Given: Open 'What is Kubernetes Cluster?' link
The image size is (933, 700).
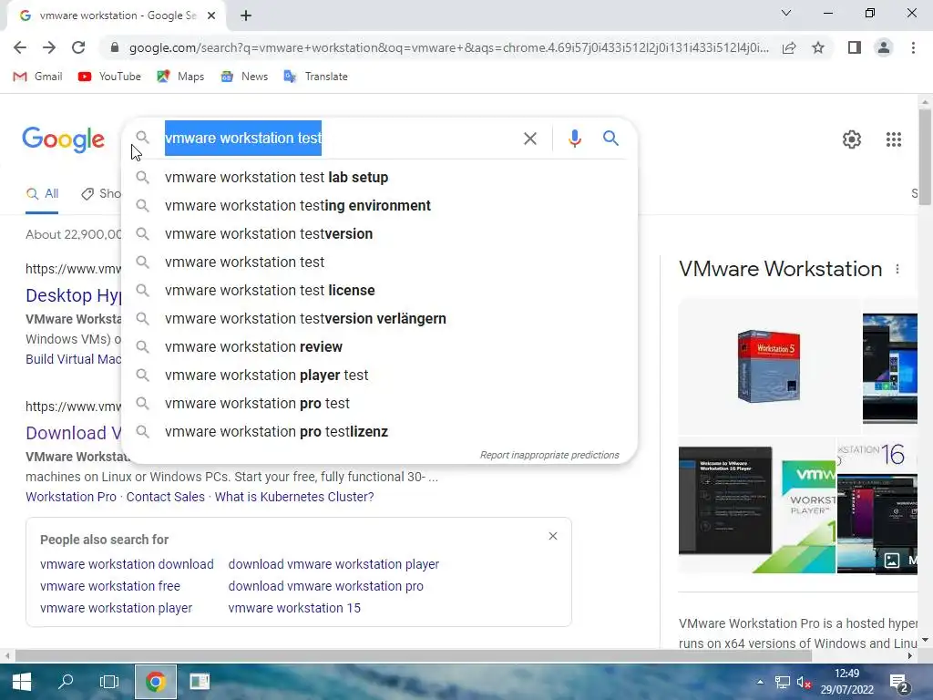Looking at the screenshot, I should (294, 497).
